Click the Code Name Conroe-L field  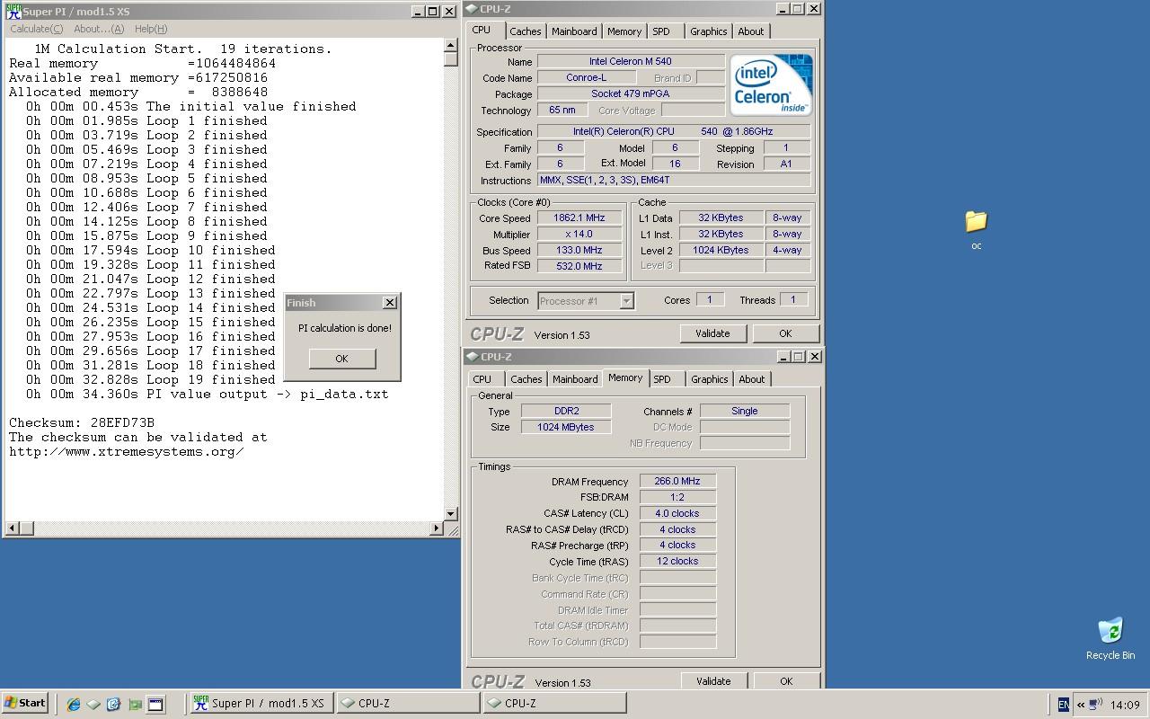pos(586,78)
